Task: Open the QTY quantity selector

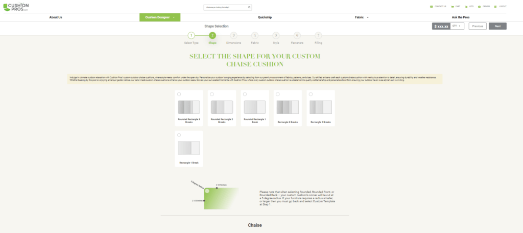Action: click(x=457, y=26)
